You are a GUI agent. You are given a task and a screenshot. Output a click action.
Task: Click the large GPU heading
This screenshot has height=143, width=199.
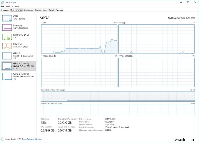44,17
